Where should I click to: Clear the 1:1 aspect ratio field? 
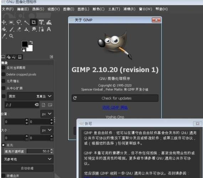[x=37, y=105]
